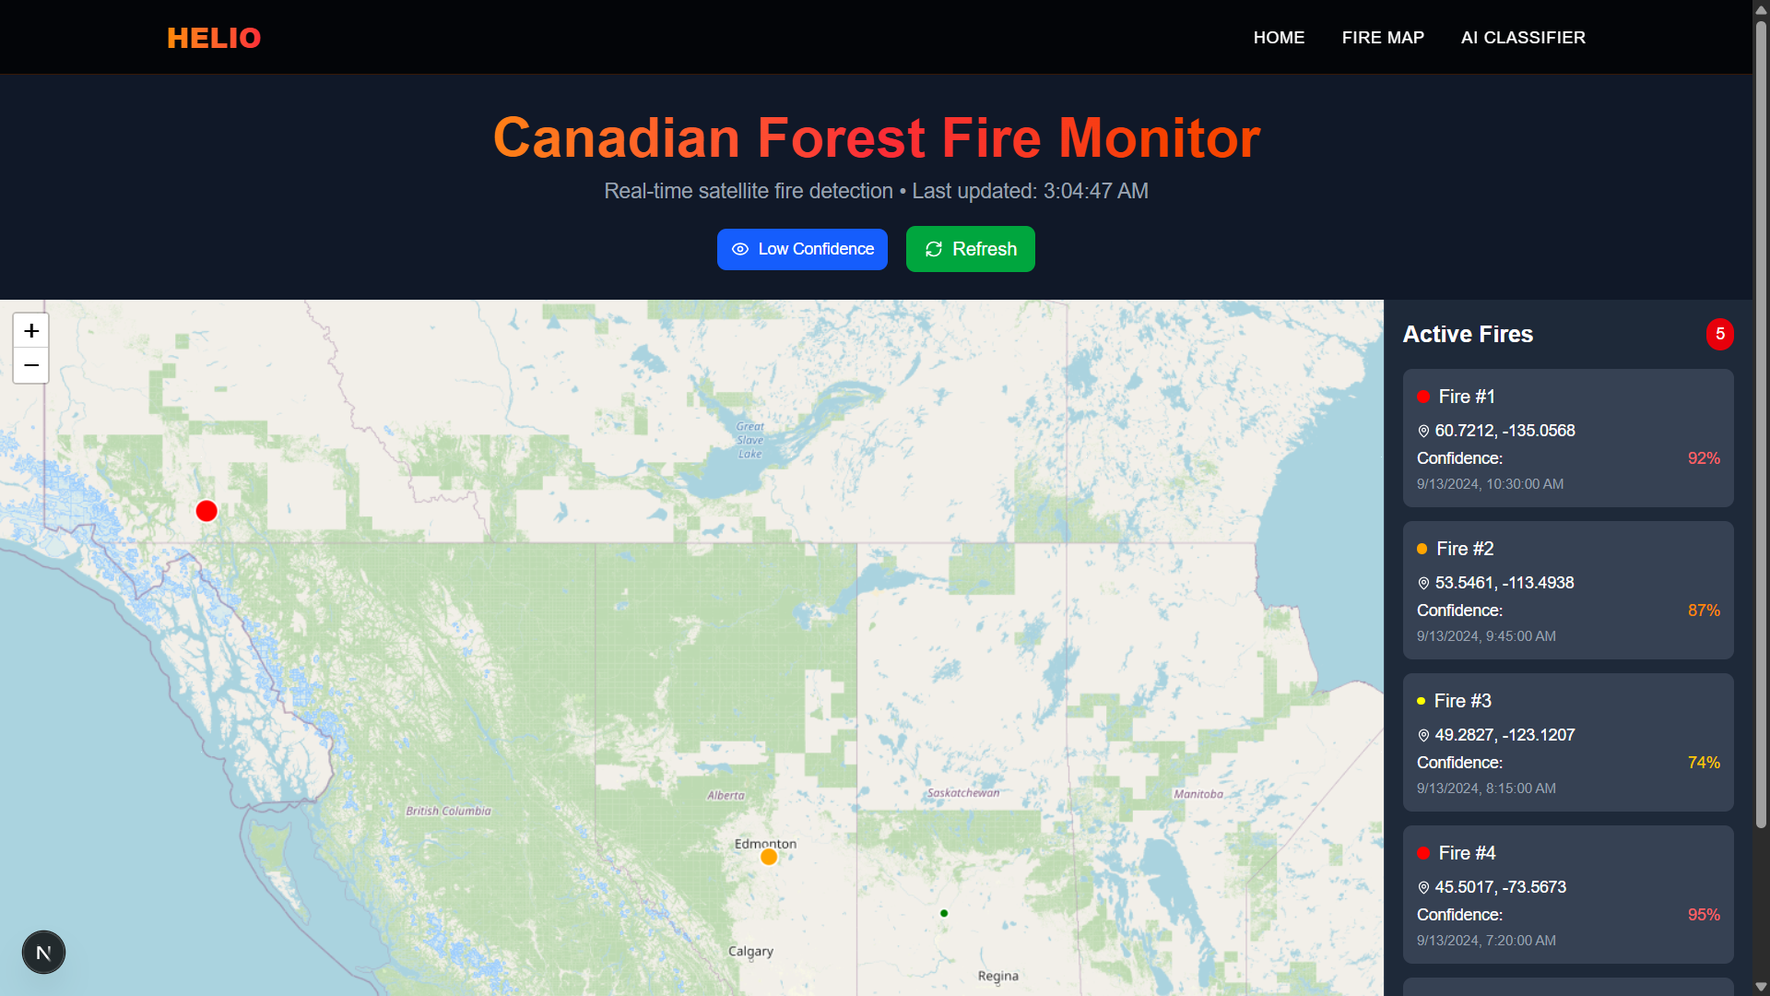Open the Next.js dev tools badge
The height and width of the screenshot is (996, 1770).
coord(43,953)
